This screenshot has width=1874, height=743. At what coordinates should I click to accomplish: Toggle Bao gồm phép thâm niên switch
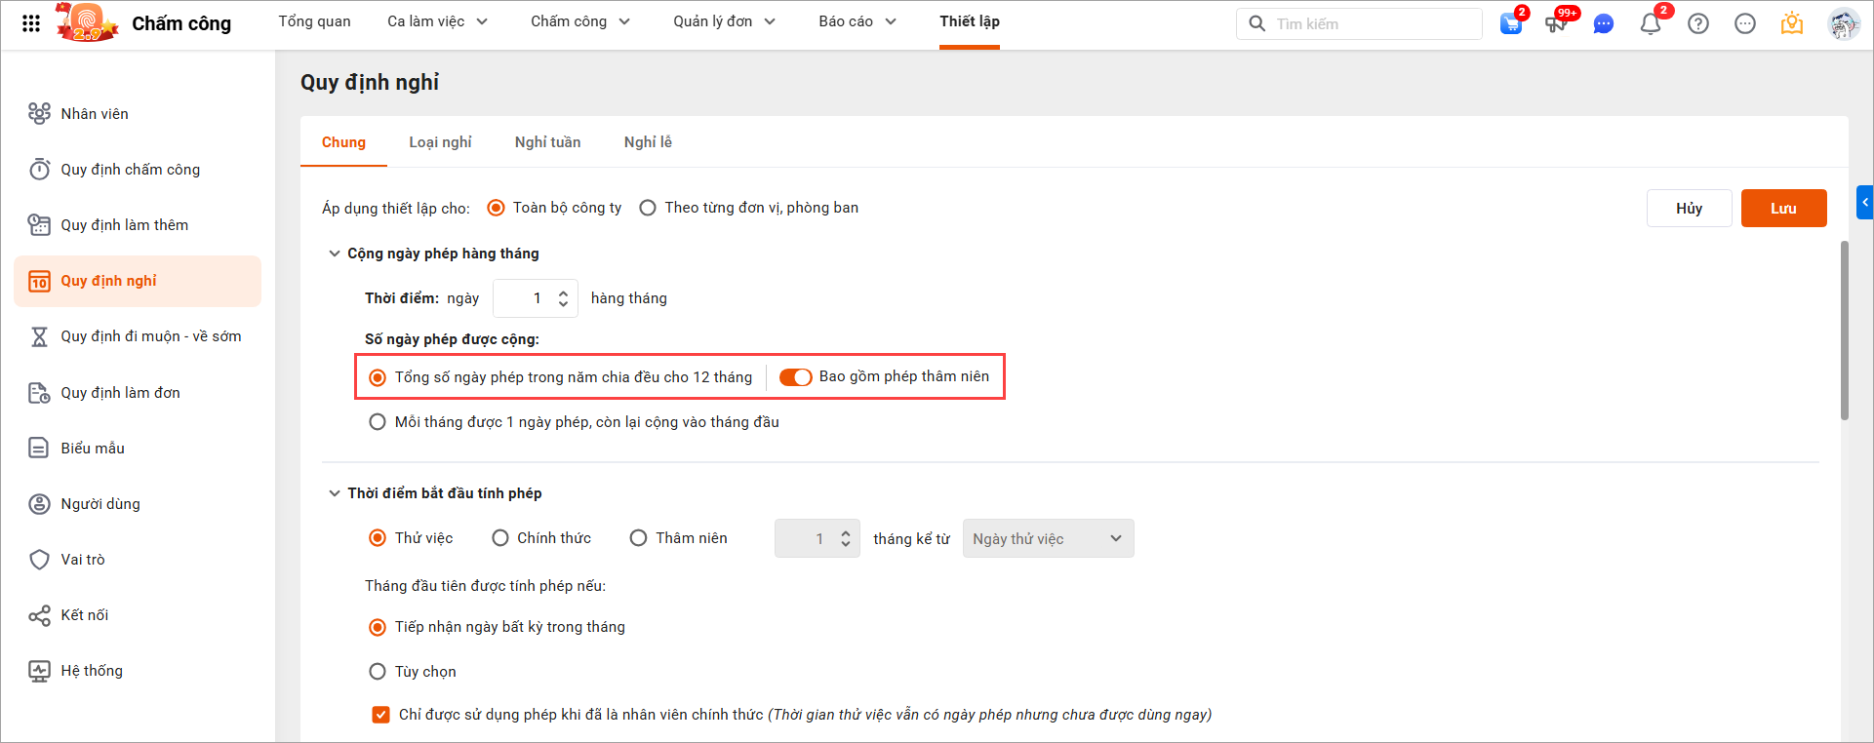click(795, 377)
